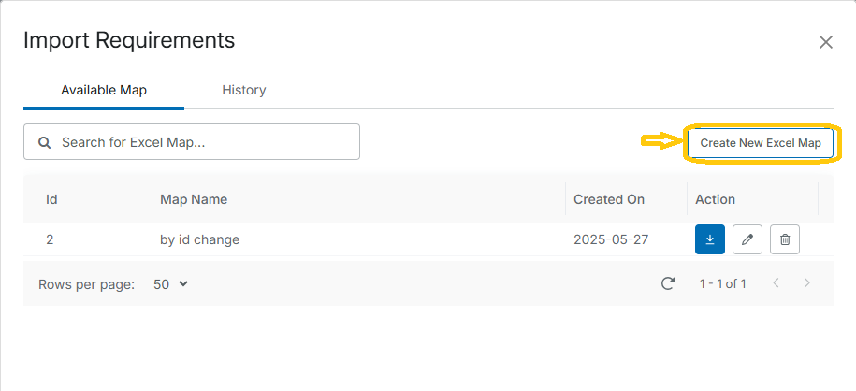Select the Available Map tab
Screen dimensions: 856x391
tap(104, 91)
